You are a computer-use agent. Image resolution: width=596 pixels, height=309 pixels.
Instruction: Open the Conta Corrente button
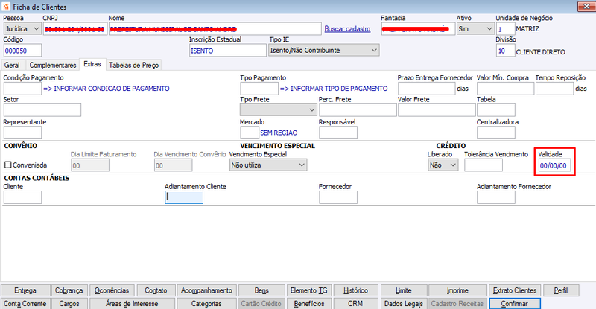(x=25, y=304)
